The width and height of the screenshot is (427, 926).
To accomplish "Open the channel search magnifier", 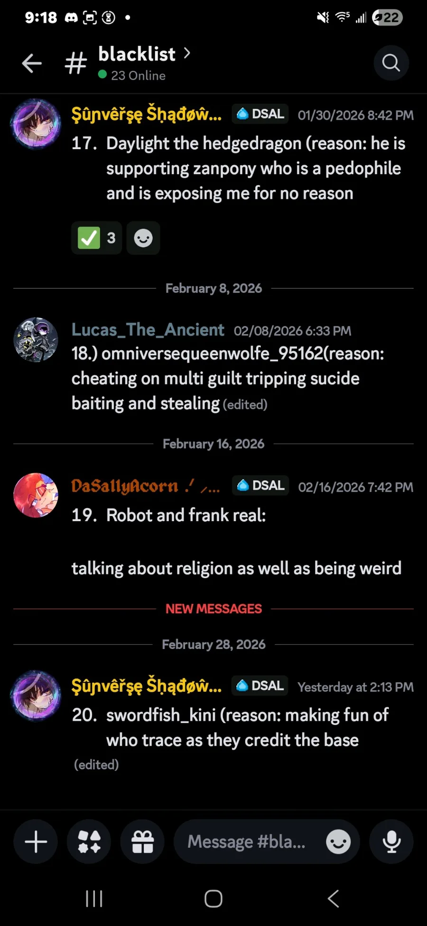I will [x=391, y=63].
